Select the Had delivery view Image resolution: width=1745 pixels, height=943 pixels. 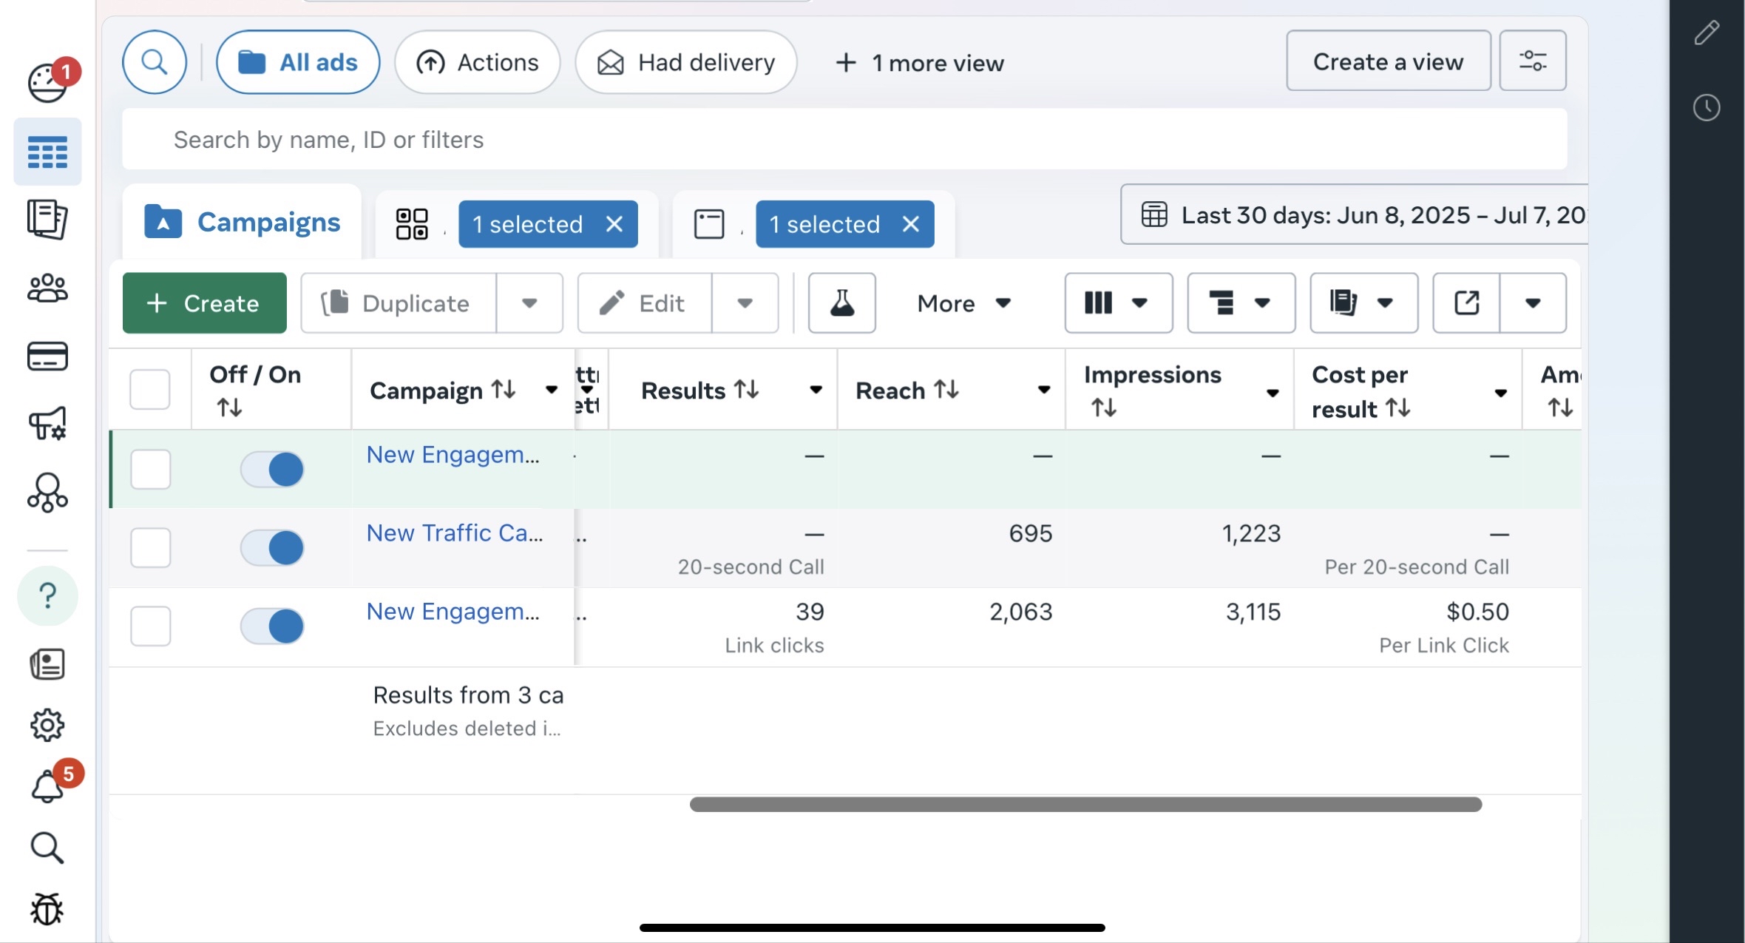pyautogui.click(x=685, y=63)
